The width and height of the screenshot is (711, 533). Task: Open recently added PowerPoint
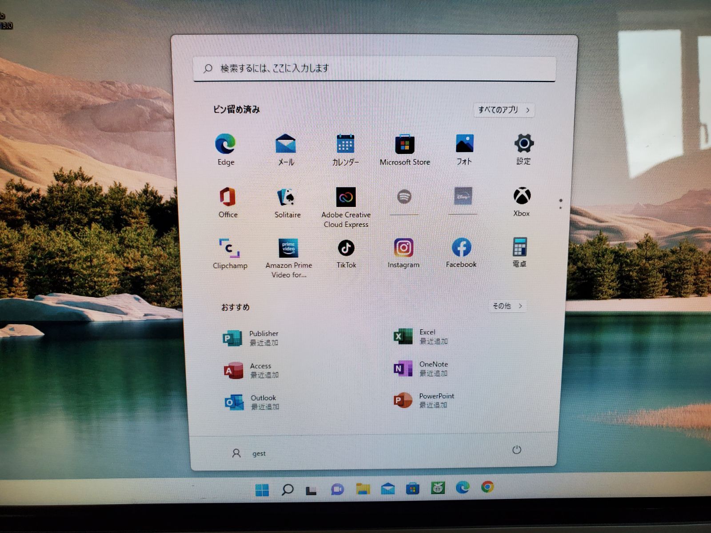(424, 401)
